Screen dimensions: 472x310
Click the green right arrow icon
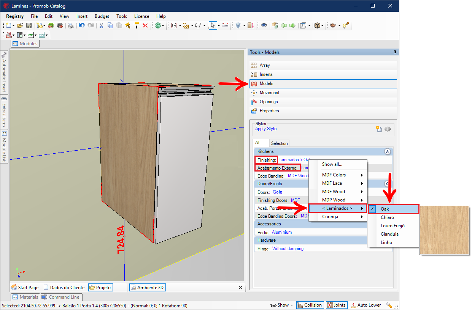[x=292, y=25]
